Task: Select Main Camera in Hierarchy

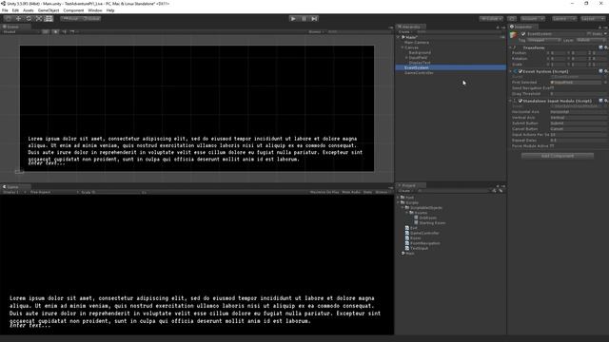Action: [417, 42]
